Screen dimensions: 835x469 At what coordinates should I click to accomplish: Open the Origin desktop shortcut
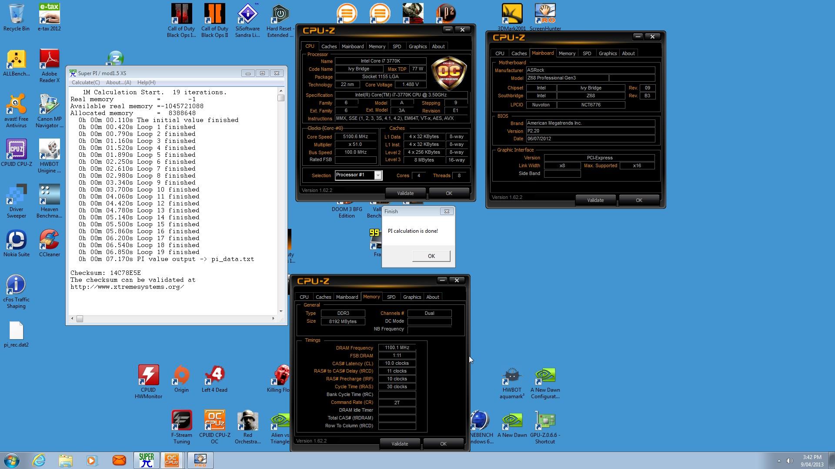[x=181, y=379]
